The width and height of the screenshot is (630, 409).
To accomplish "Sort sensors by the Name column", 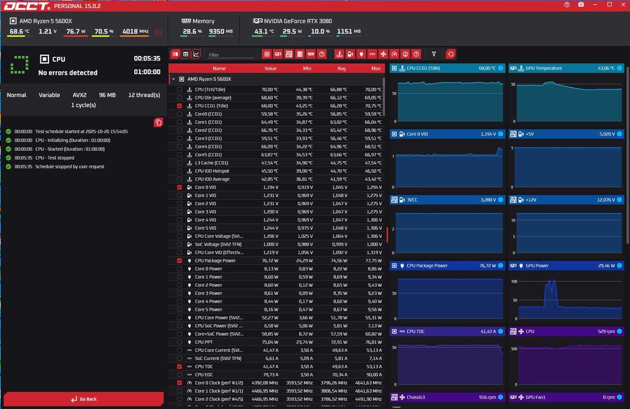I will tap(219, 69).
